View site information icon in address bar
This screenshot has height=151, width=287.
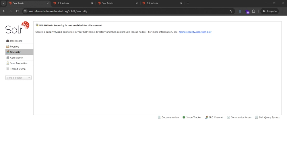coord(25,11)
